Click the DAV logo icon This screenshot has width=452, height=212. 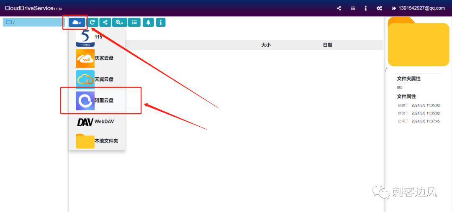click(x=85, y=122)
